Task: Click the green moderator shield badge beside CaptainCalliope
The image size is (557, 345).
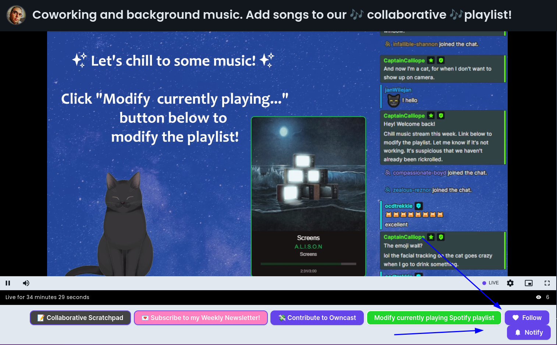Action: click(440, 60)
